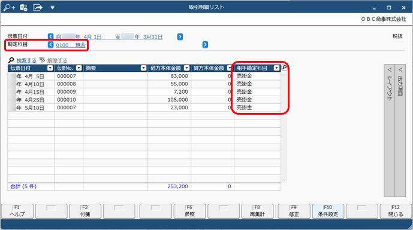413x230 pixels.
Task: Open the 貸方本体金額 column filter dropdown
Action: pos(230,68)
